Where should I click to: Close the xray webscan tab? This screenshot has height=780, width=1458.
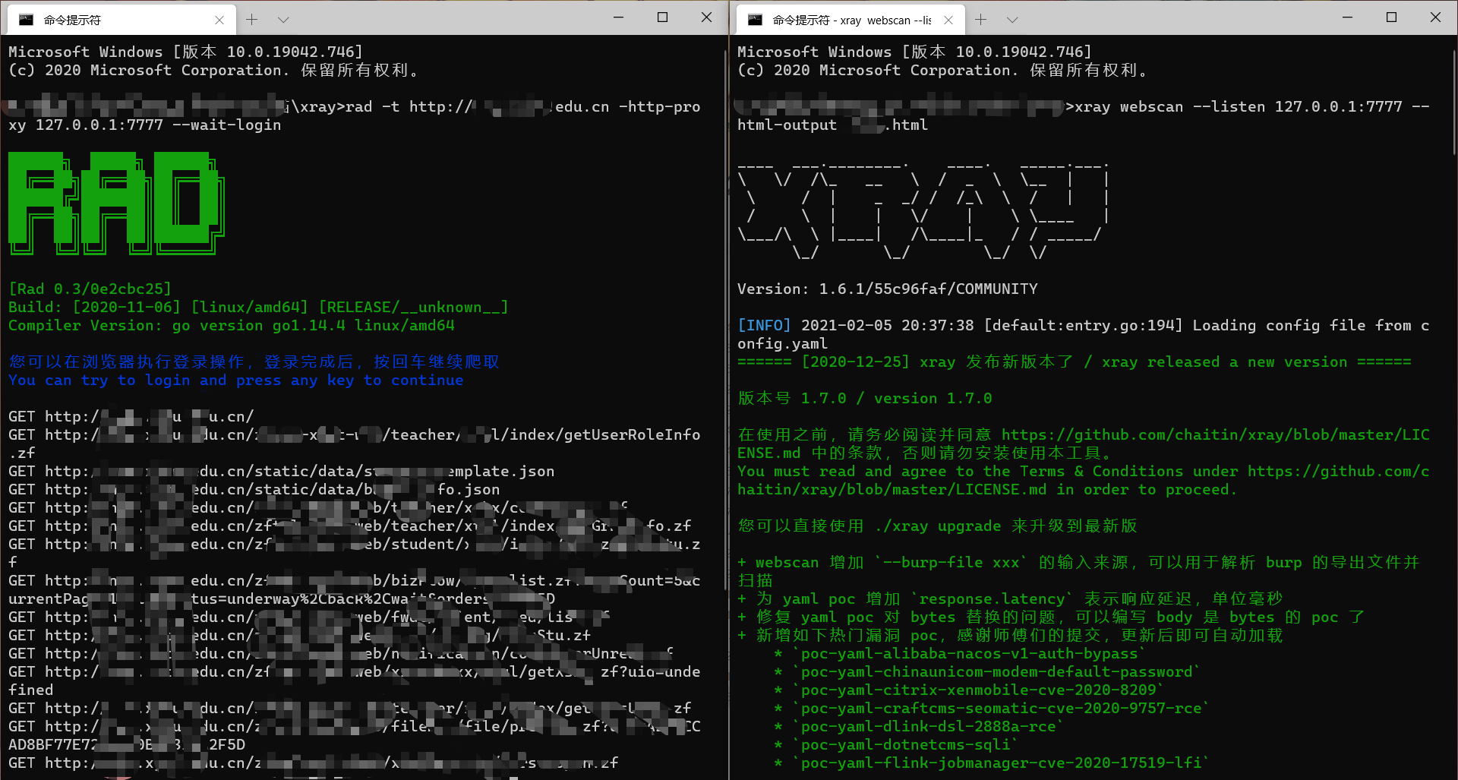point(948,20)
